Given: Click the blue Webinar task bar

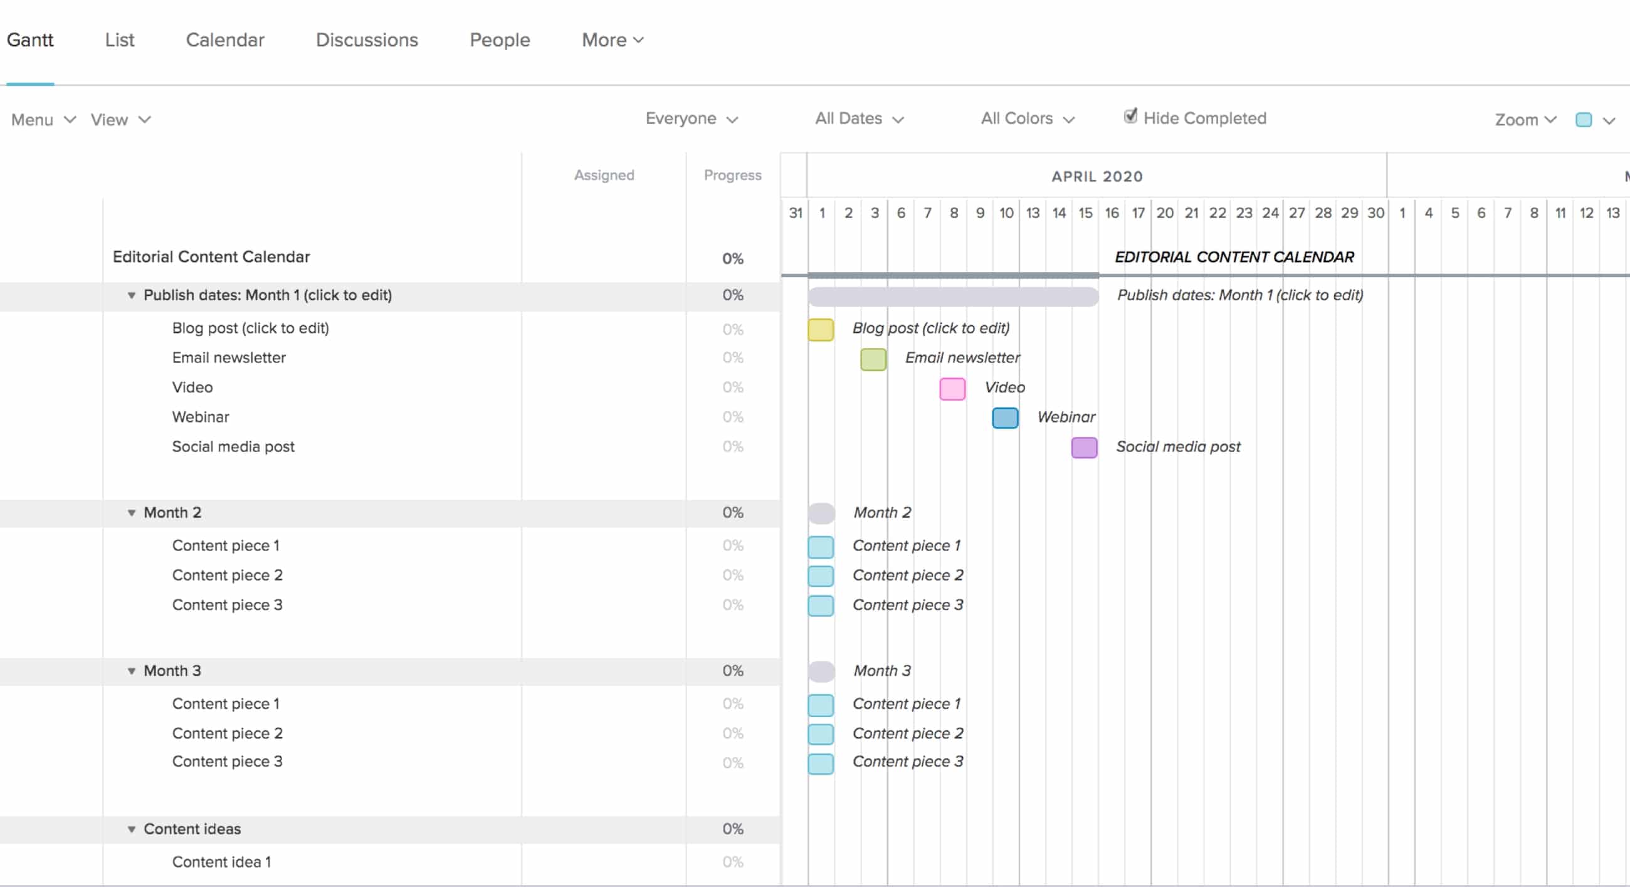Looking at the screenshot, I should (x=1004, y=418).
